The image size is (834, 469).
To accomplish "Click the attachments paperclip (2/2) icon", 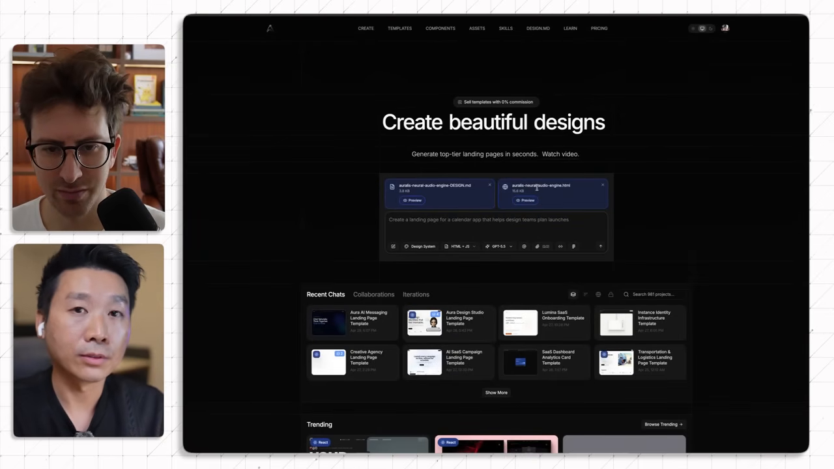I will click(542, 246).
